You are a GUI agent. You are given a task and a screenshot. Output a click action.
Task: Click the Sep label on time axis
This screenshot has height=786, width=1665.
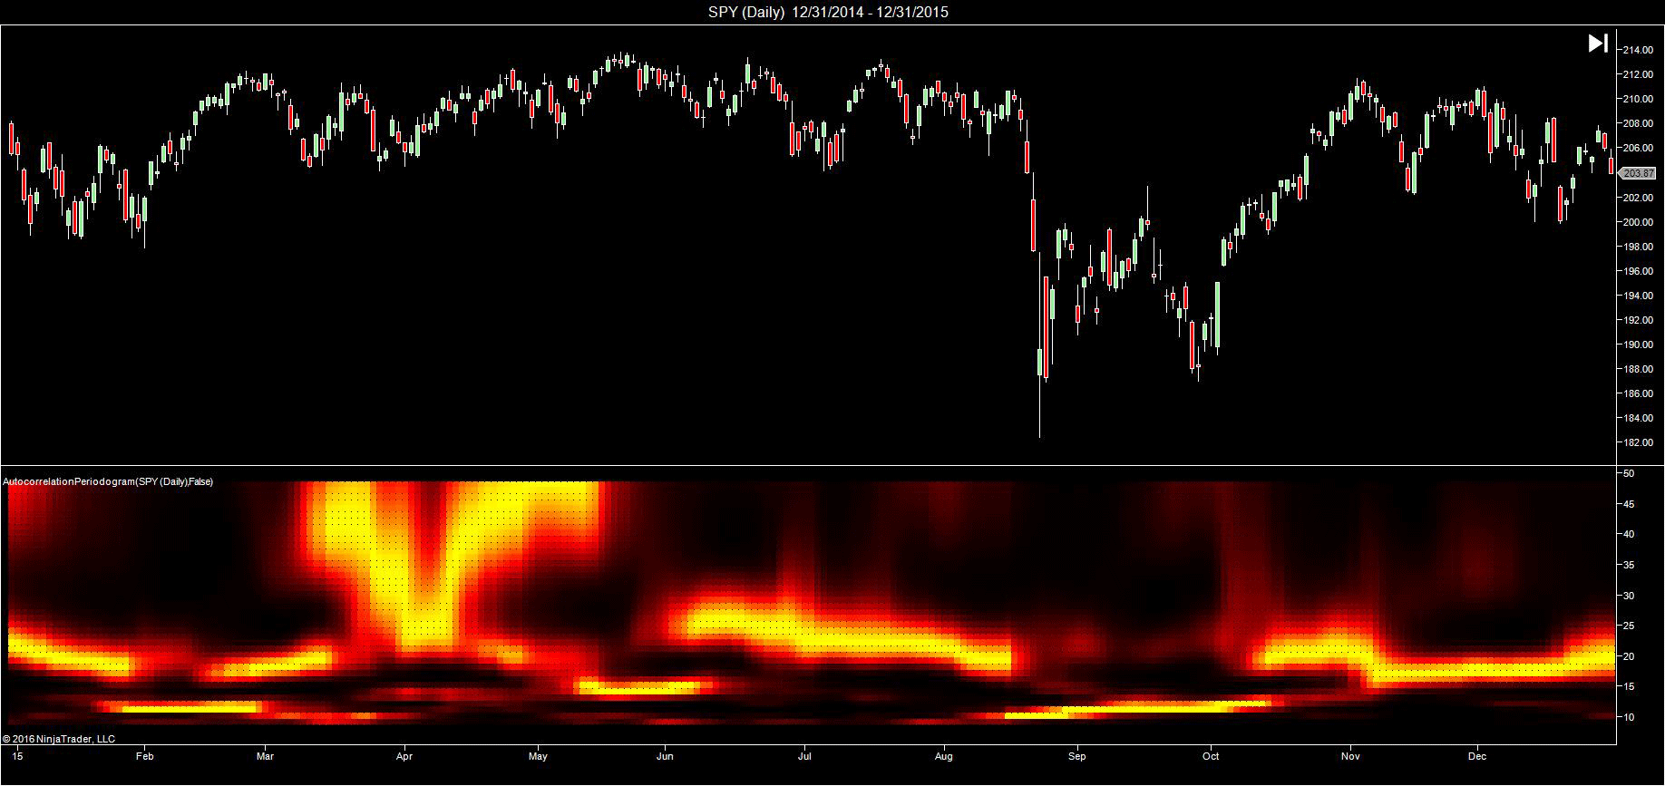click(x=1076, y=756)
